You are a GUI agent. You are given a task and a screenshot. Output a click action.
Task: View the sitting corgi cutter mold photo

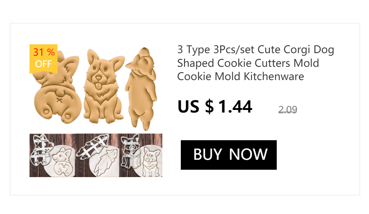tap(141, 155)
